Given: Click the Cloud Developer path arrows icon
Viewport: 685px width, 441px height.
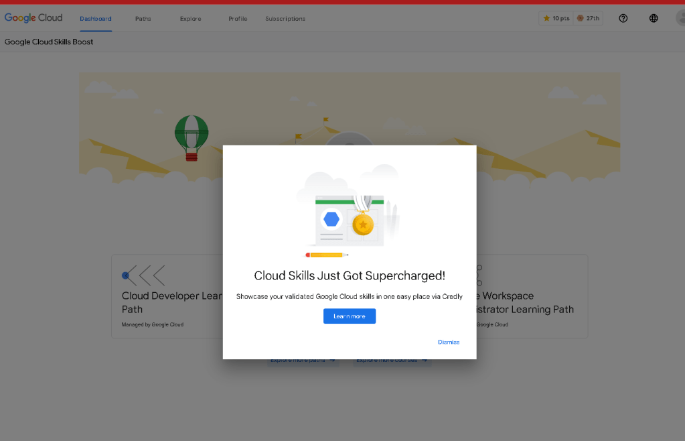Looking at the screenshot, I should [143, 275].
